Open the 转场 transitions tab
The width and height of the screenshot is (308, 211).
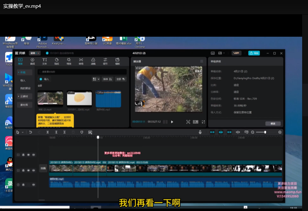81,61
